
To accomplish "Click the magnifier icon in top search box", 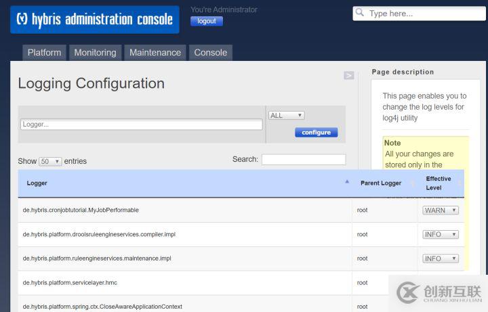I will [360, 13].
